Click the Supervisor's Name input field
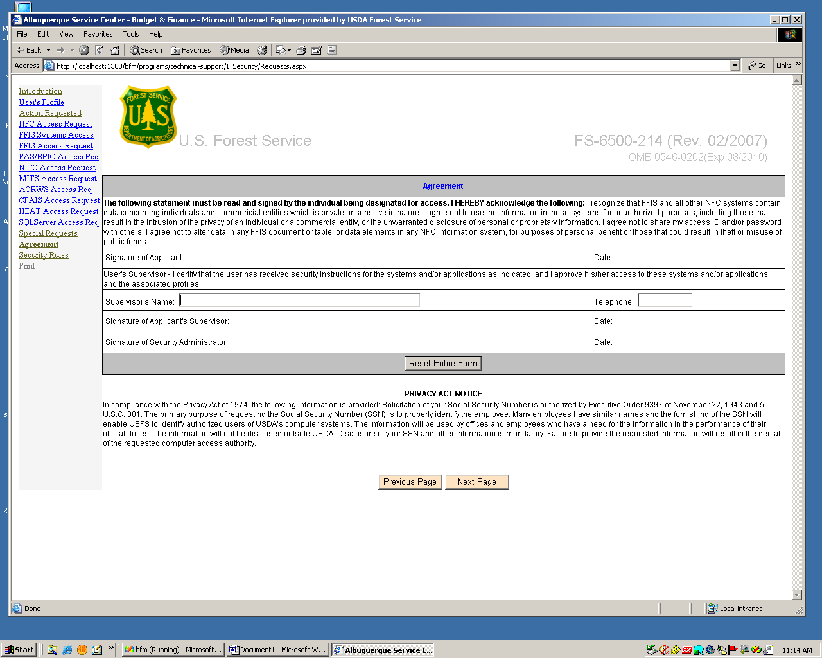This screenshot has height=658, width=822. (299, 300)
